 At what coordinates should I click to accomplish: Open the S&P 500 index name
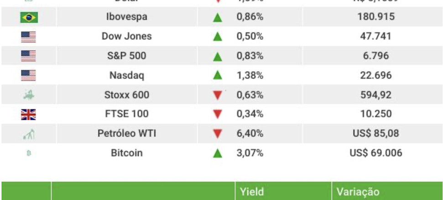pyautogui.click(x=126, y=56)
